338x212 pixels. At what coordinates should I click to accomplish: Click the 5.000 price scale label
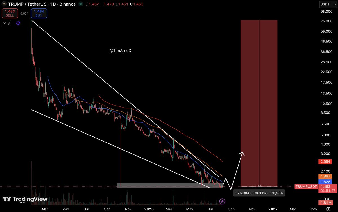click(x=325, y=135)
